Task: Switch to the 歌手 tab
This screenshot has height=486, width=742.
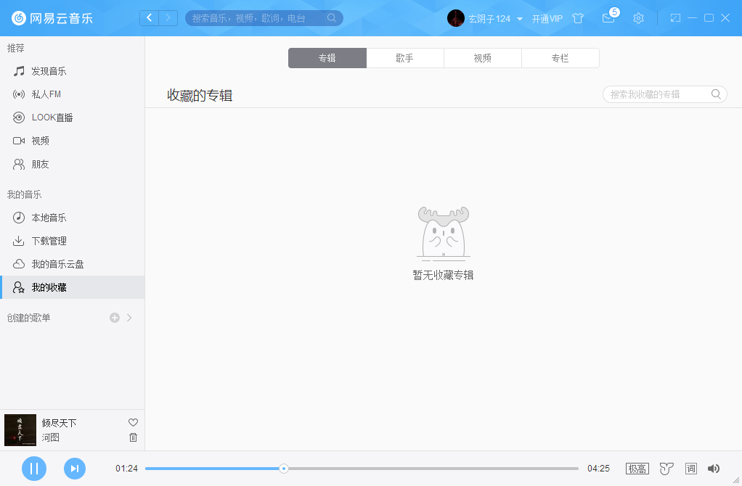Action: [x=404, y=57]
